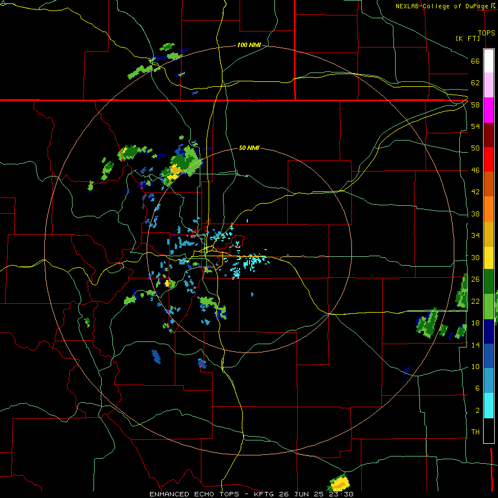
Task: Click the light green legend swatch
Action: pos(489,307)
